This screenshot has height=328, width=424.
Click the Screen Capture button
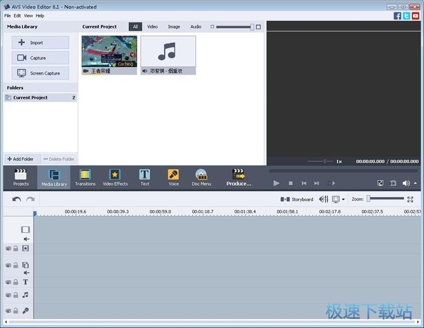(40, 73)
